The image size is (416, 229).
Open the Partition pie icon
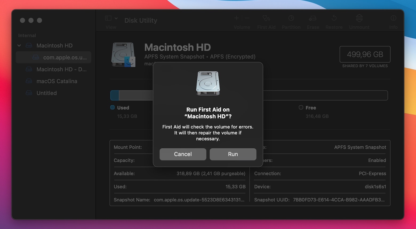point(291,18)
